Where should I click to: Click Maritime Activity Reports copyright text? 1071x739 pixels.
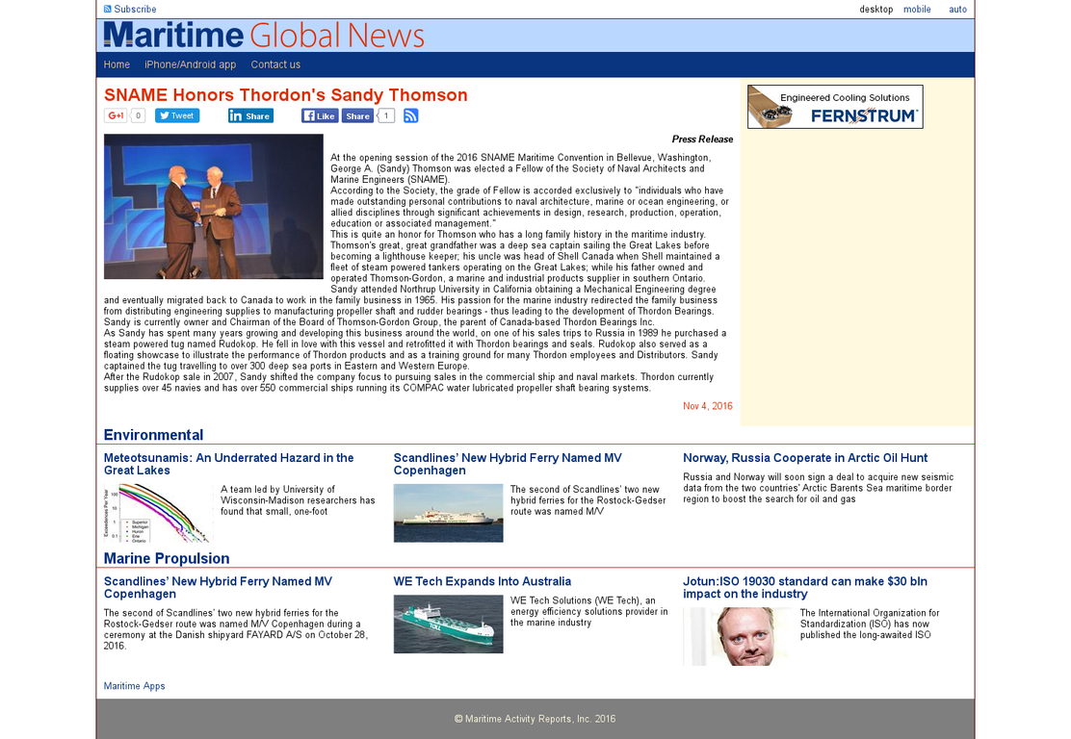535,719
